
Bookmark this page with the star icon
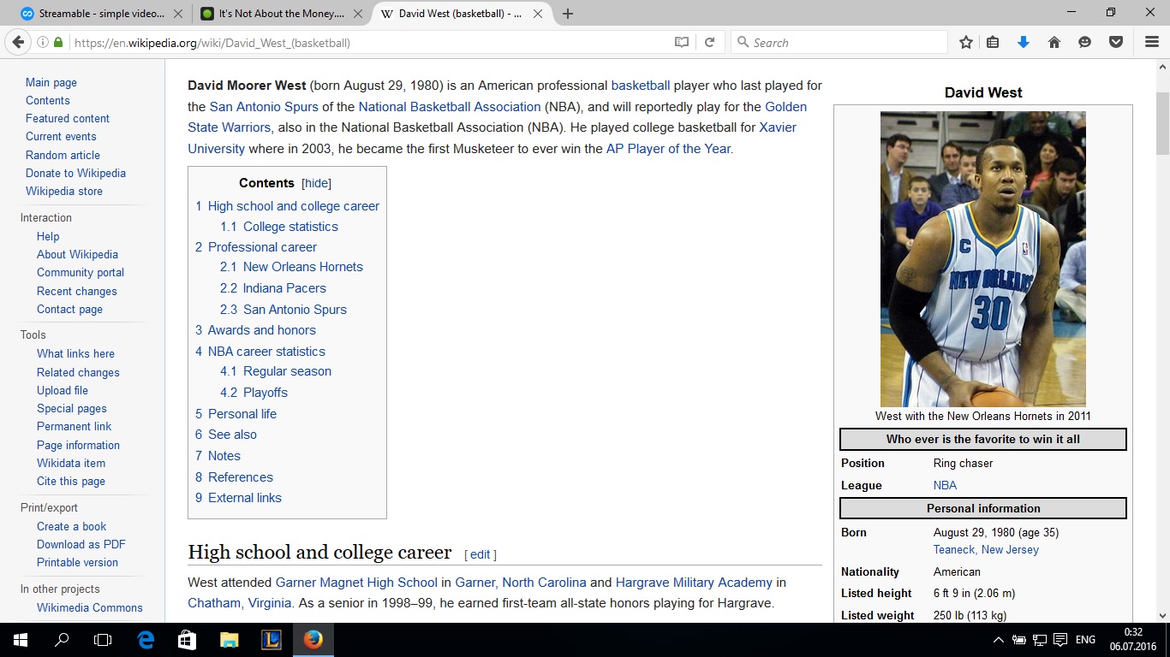(966, 42)
